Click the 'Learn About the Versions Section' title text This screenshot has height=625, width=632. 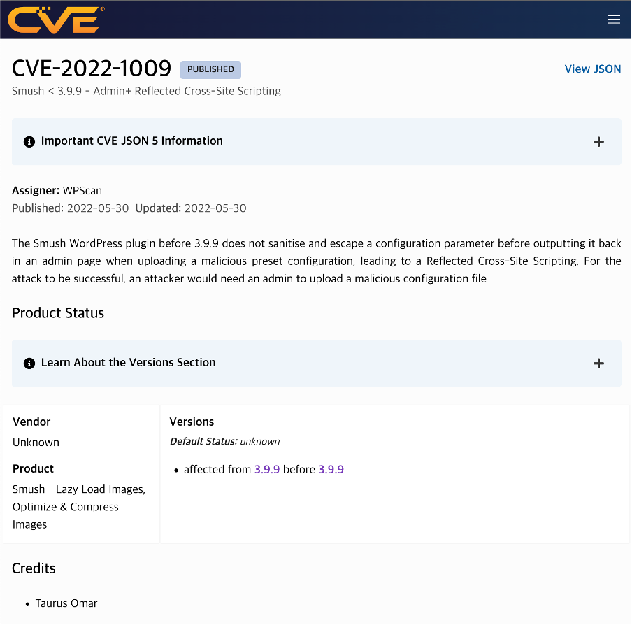tap(128, 363)
